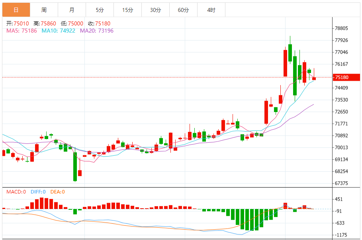The image size is (362, 240).
Task: Switch to the 月 monthly tab
Action: pos(72,10)
